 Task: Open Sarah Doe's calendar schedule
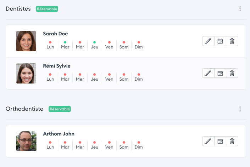(220, 41)
